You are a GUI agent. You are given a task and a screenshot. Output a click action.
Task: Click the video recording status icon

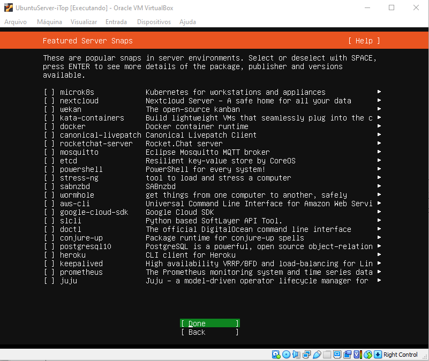(348, 355)
